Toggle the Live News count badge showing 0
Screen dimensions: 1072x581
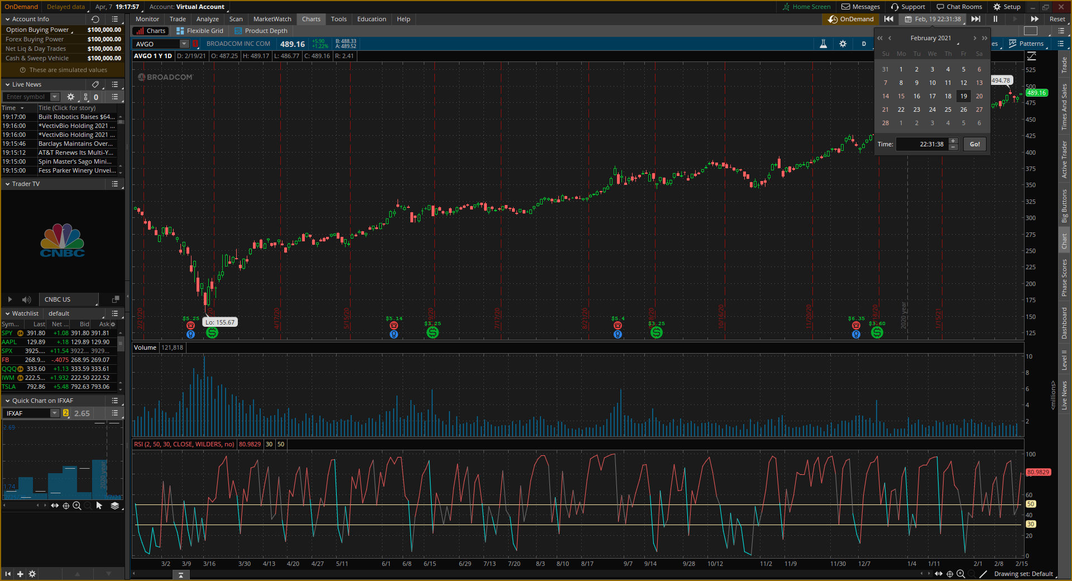pos(96,97)
